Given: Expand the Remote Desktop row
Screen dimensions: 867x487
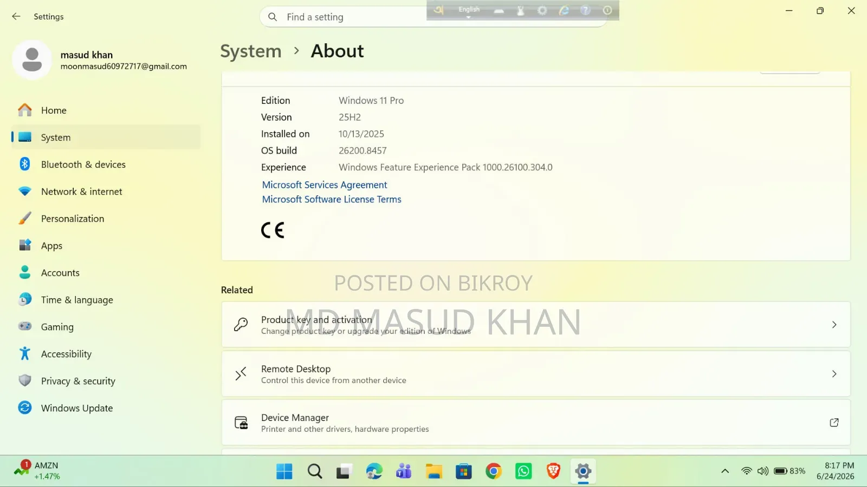Looking at the screenshot, I should [536, 374].
